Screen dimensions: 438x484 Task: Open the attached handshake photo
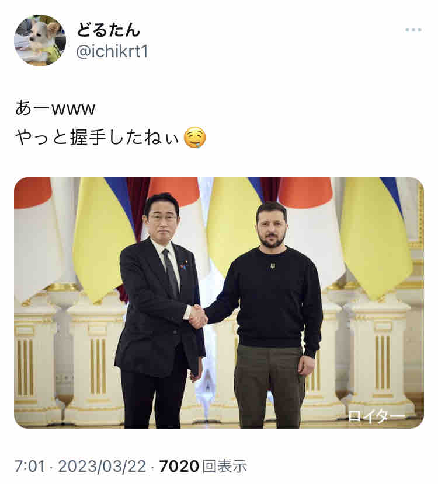[219, 303]
